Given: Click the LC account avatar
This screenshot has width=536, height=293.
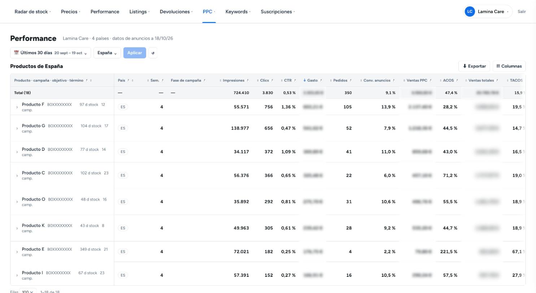Looking at the screenshot, I should click(x=470, y=12).
